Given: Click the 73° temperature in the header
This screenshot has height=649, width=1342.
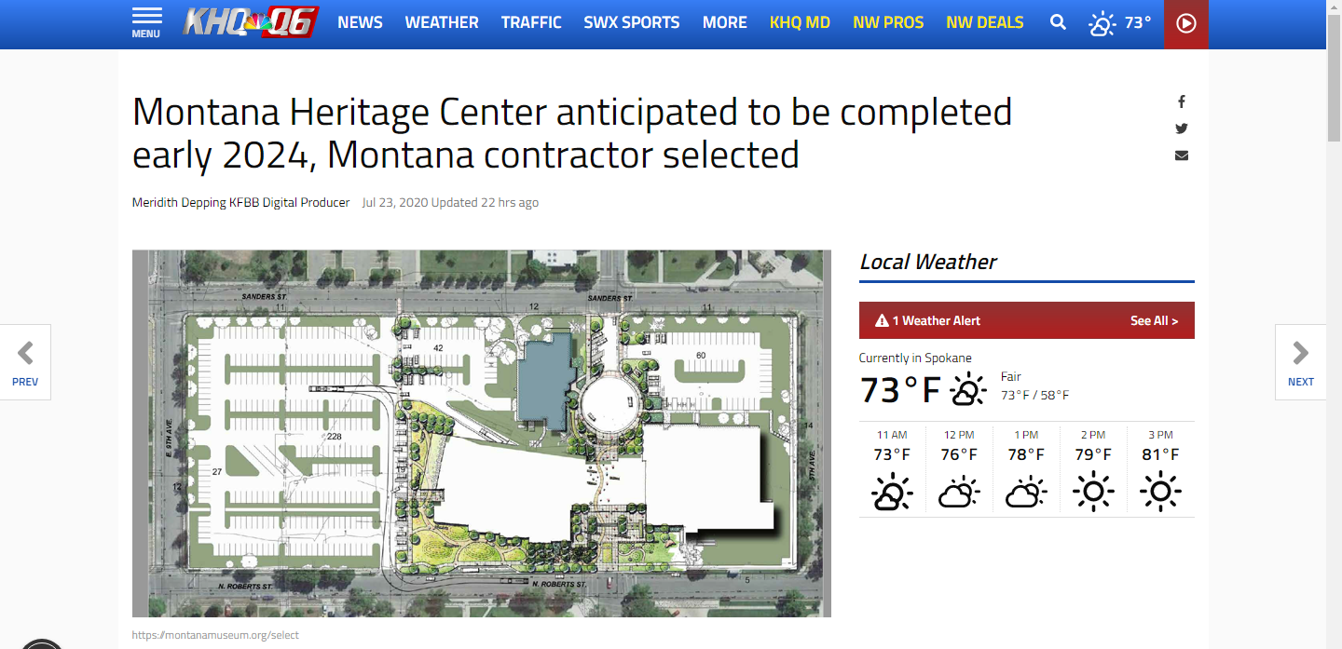Looking at the screenshot, I should 1138,22.
